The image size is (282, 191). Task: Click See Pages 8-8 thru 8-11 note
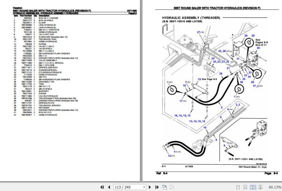coord(261,42)
